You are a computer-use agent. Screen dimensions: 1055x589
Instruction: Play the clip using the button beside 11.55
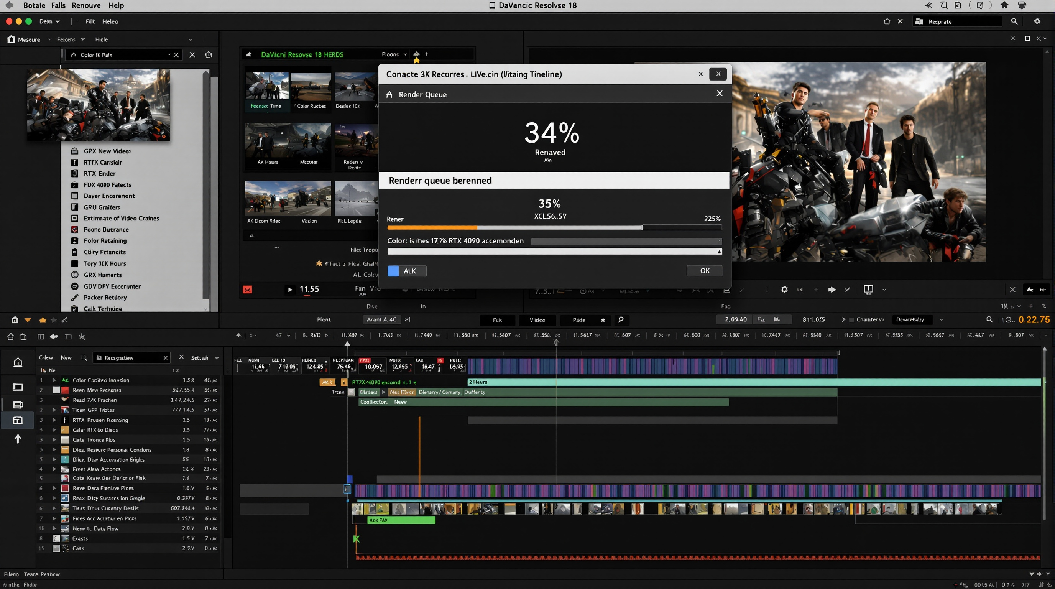coord(290,290)
